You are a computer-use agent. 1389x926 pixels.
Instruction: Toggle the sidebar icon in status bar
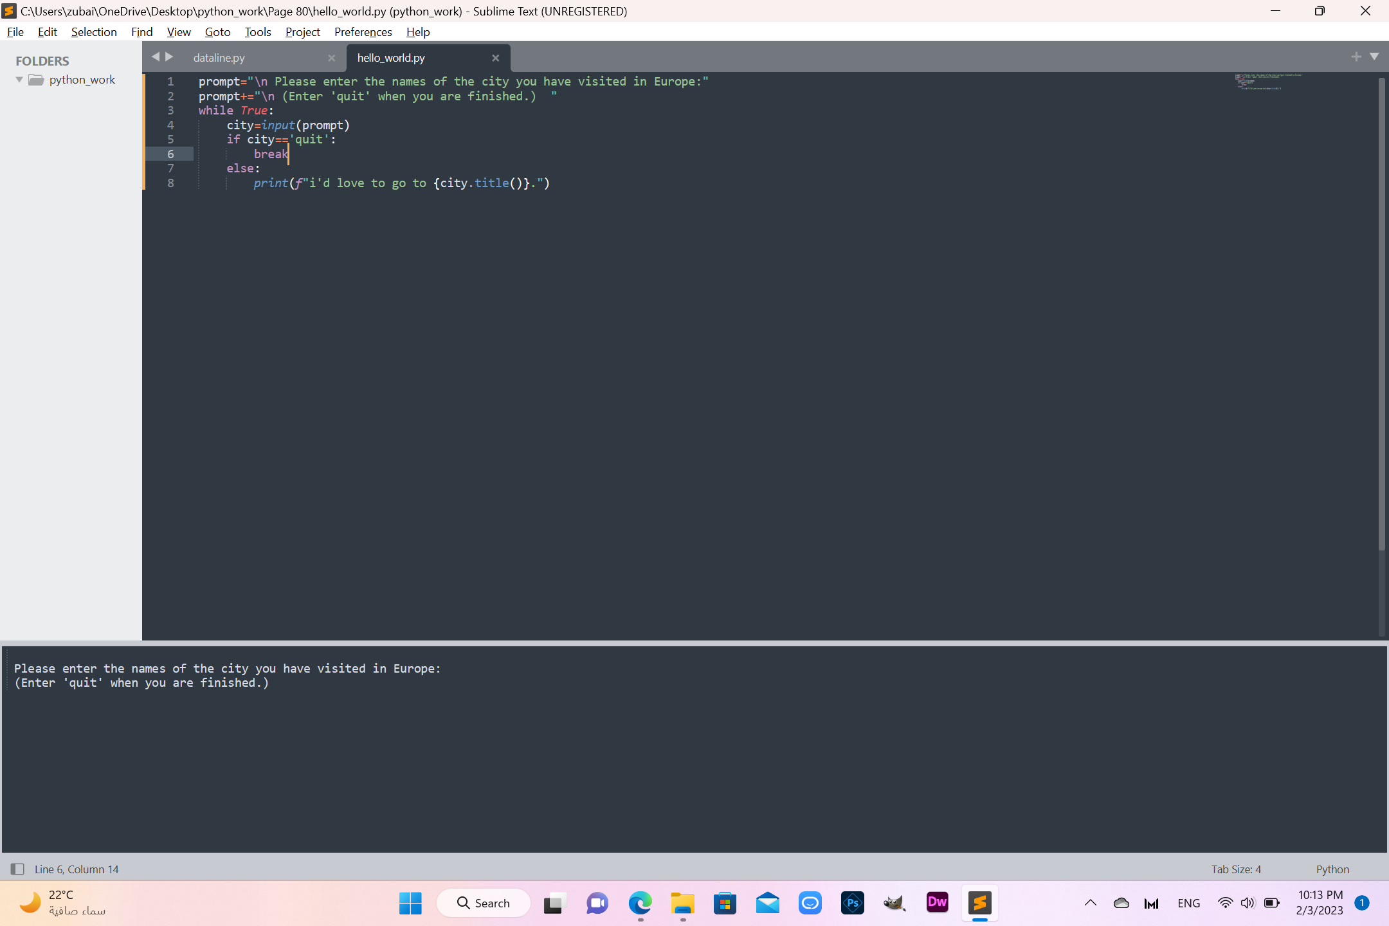17,869
